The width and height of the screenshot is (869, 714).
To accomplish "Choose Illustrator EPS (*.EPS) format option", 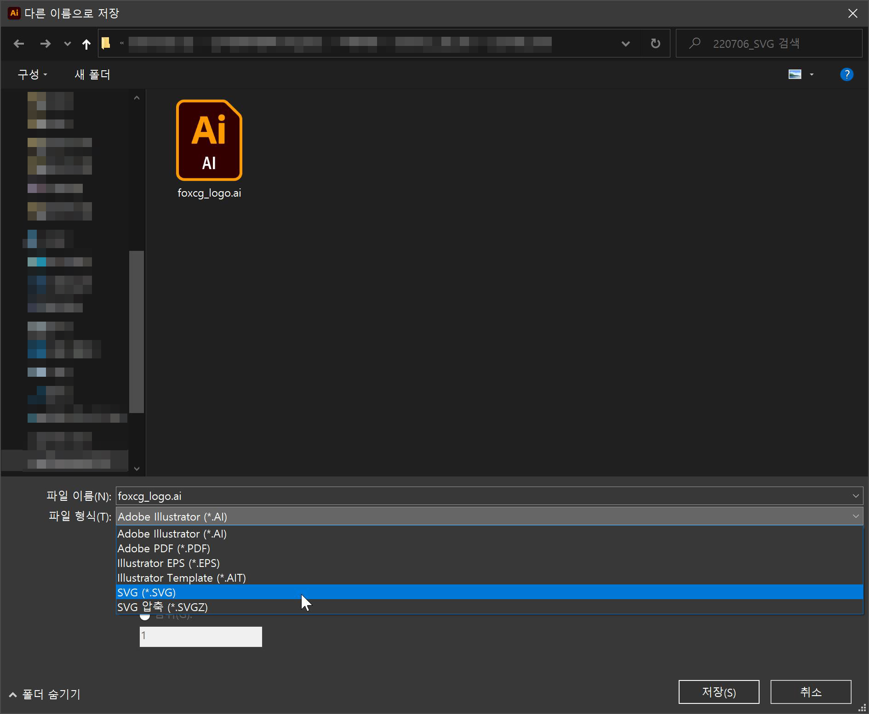I will tap(490, 563).
